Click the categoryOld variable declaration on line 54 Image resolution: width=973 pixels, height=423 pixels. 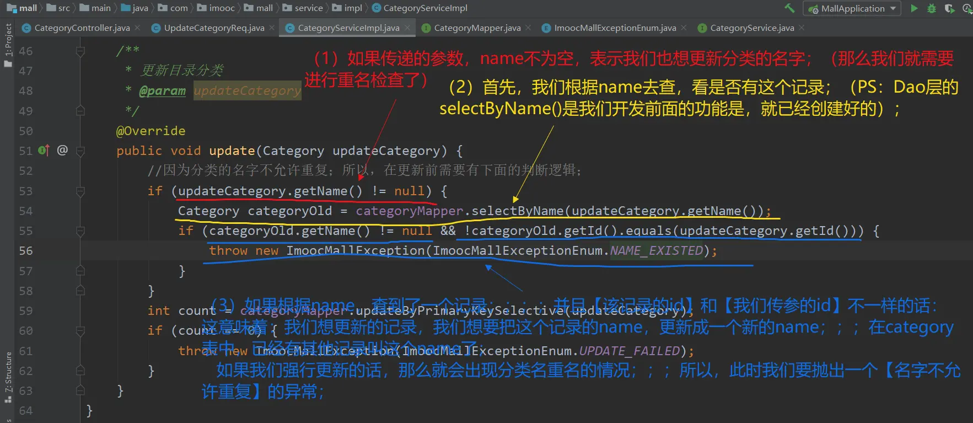click(x=290, y=211)
